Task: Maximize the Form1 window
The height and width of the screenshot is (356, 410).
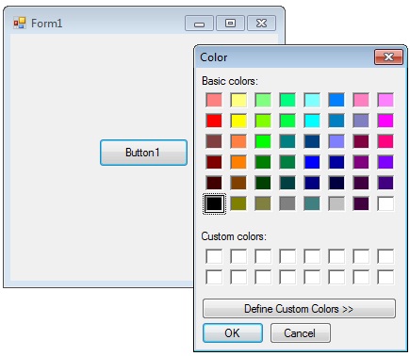Action: [230, 24]
